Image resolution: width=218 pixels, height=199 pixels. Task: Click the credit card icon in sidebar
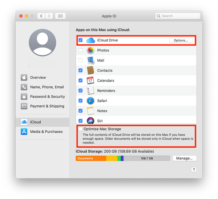pos(24,106)
